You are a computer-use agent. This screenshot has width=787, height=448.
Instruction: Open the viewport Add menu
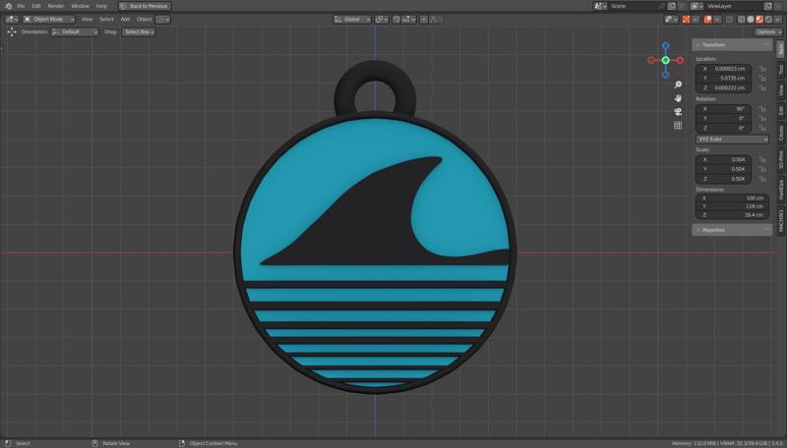click(x=125, y=19)
